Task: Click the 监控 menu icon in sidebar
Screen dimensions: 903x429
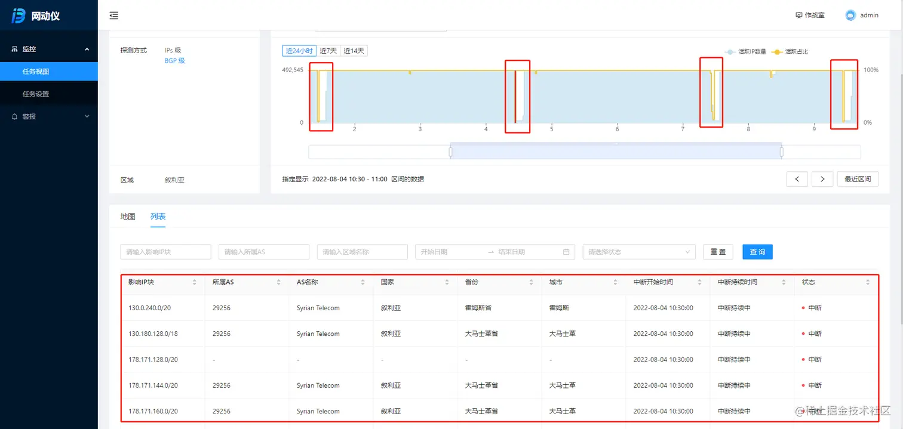Action: pos(14,49)
